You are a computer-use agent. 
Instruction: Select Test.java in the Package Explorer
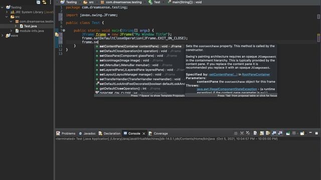click(30, 26)
